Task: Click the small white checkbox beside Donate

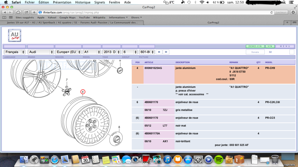Action: coord(292,52)
